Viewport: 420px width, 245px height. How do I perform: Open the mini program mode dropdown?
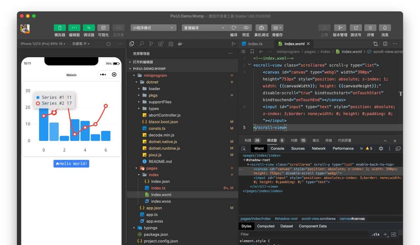153,28
